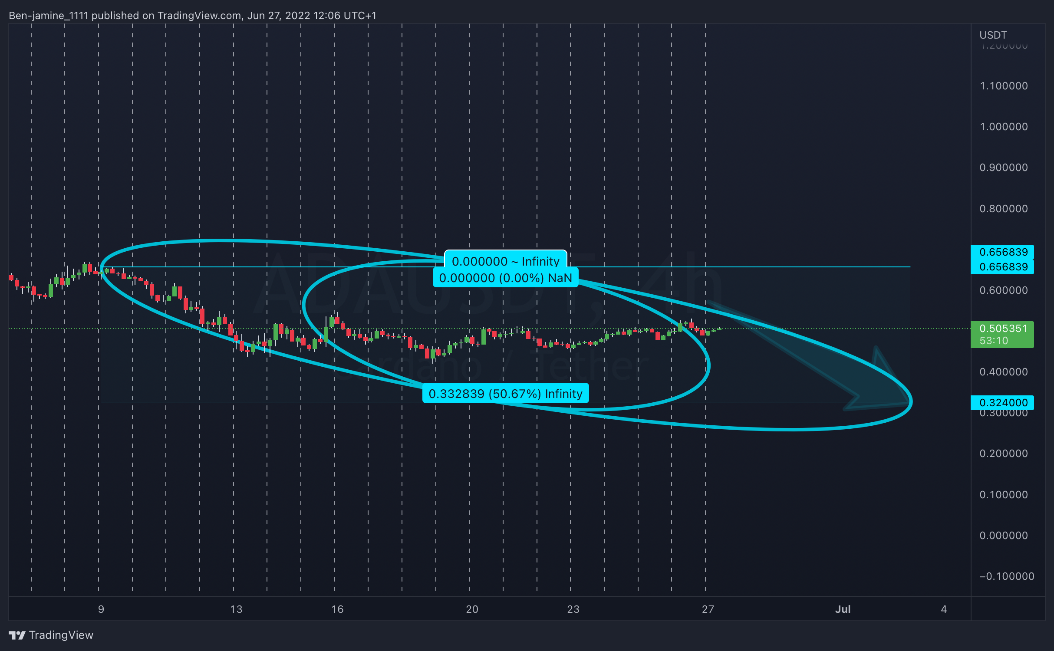Click the 0.200000 price axis value
The height and width of the screenshot is (651, 1054).
1004,454
